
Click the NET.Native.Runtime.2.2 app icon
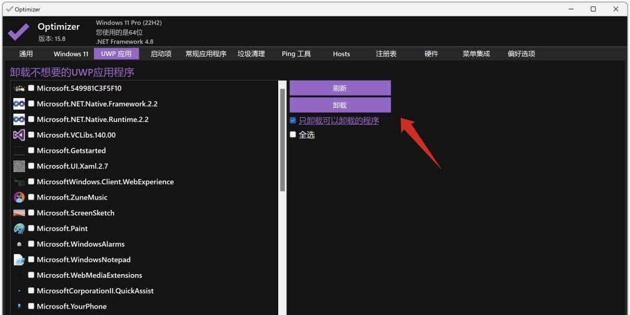pos(19,120)
